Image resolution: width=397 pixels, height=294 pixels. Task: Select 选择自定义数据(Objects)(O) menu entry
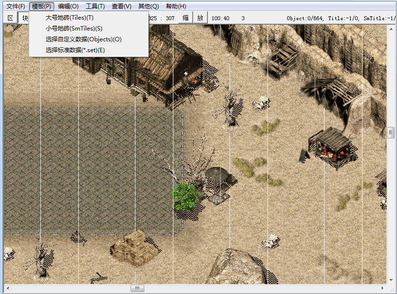tap(89, 39)
